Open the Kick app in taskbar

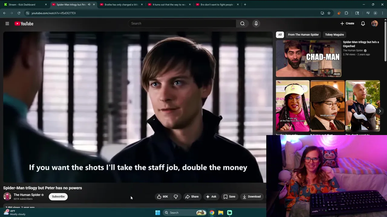[229, 212]
